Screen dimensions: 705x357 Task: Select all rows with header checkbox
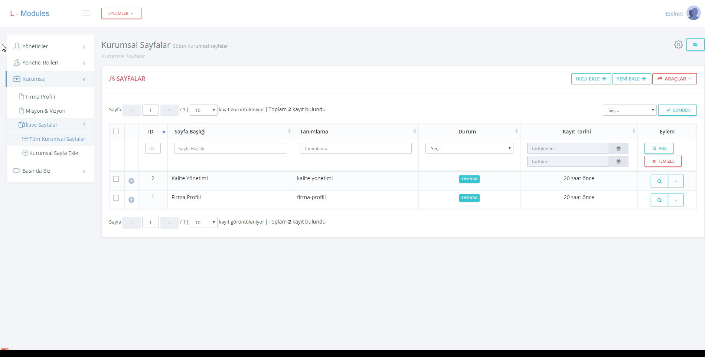pyautogui.click(x=116, y=131)
